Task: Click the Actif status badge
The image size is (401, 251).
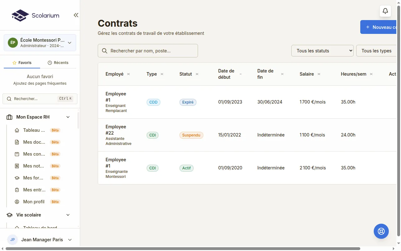Action: coord(186,168)
